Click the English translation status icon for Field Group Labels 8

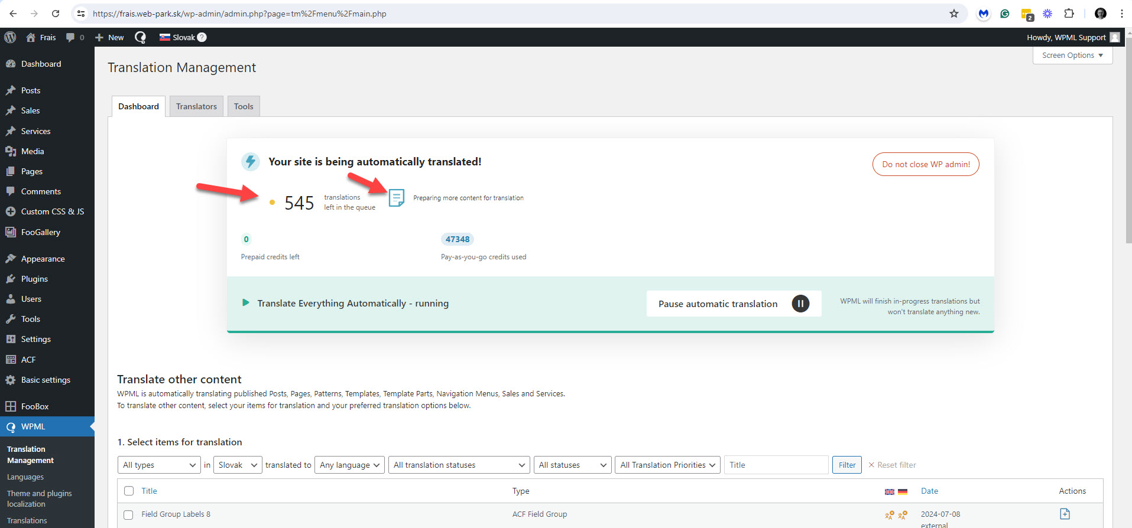889,515
